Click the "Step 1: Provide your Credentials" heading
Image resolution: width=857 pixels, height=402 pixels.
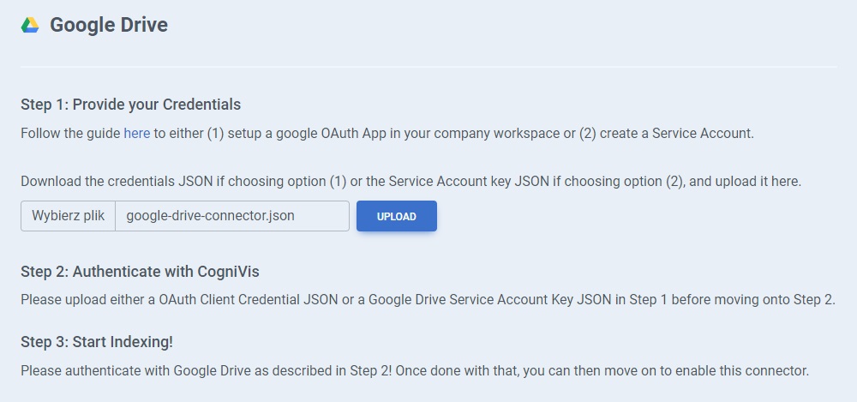130,105
